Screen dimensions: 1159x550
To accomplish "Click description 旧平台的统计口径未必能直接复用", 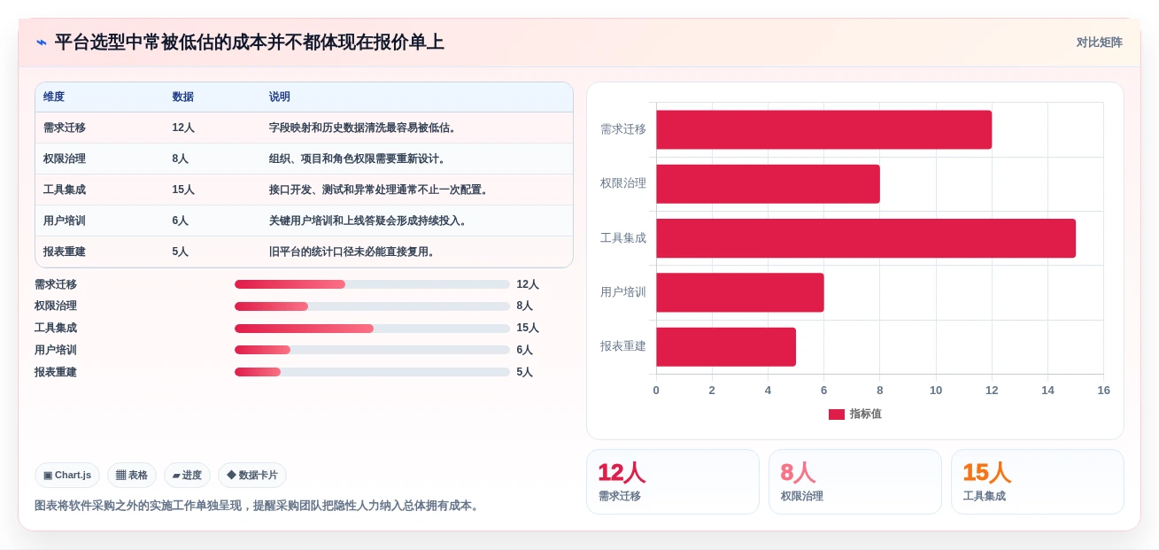I will point(352,252).
